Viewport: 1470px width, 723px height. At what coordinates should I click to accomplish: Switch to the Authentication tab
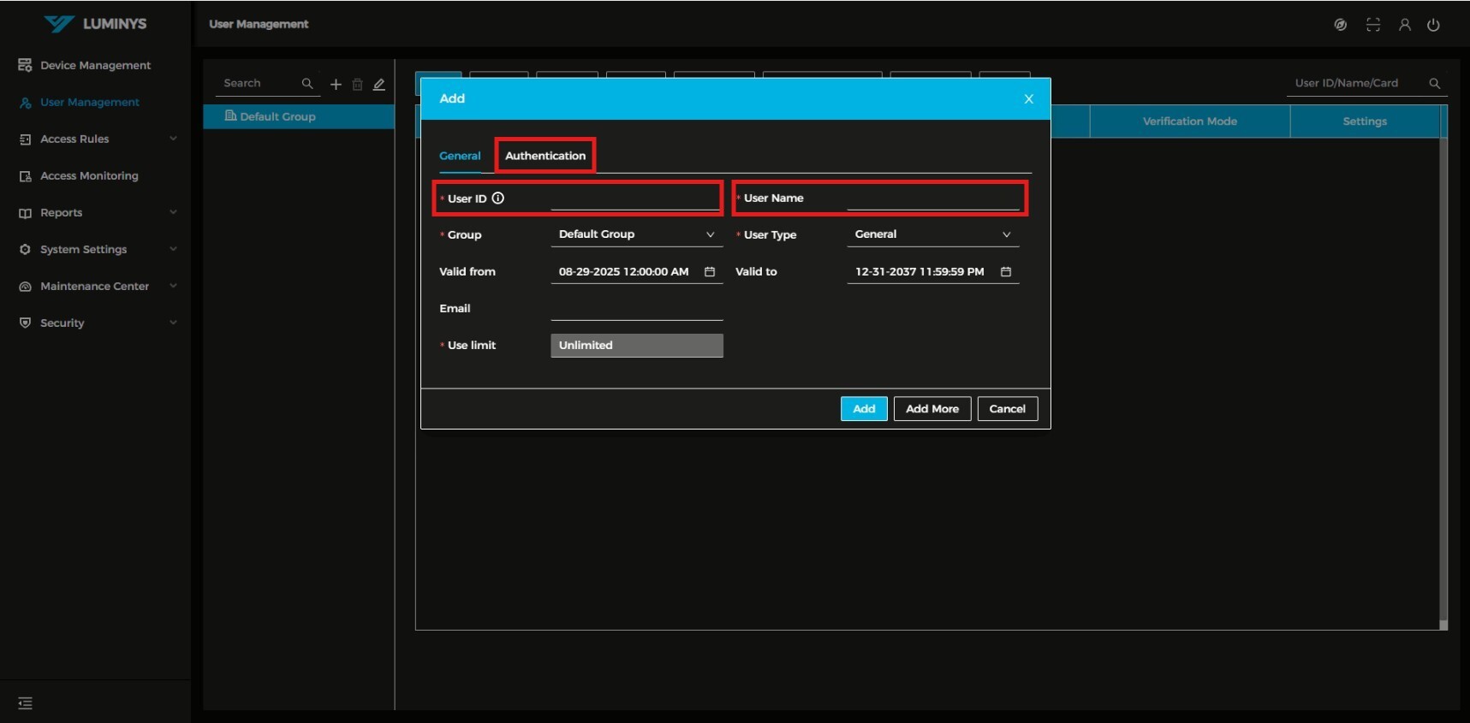[545, 156]
